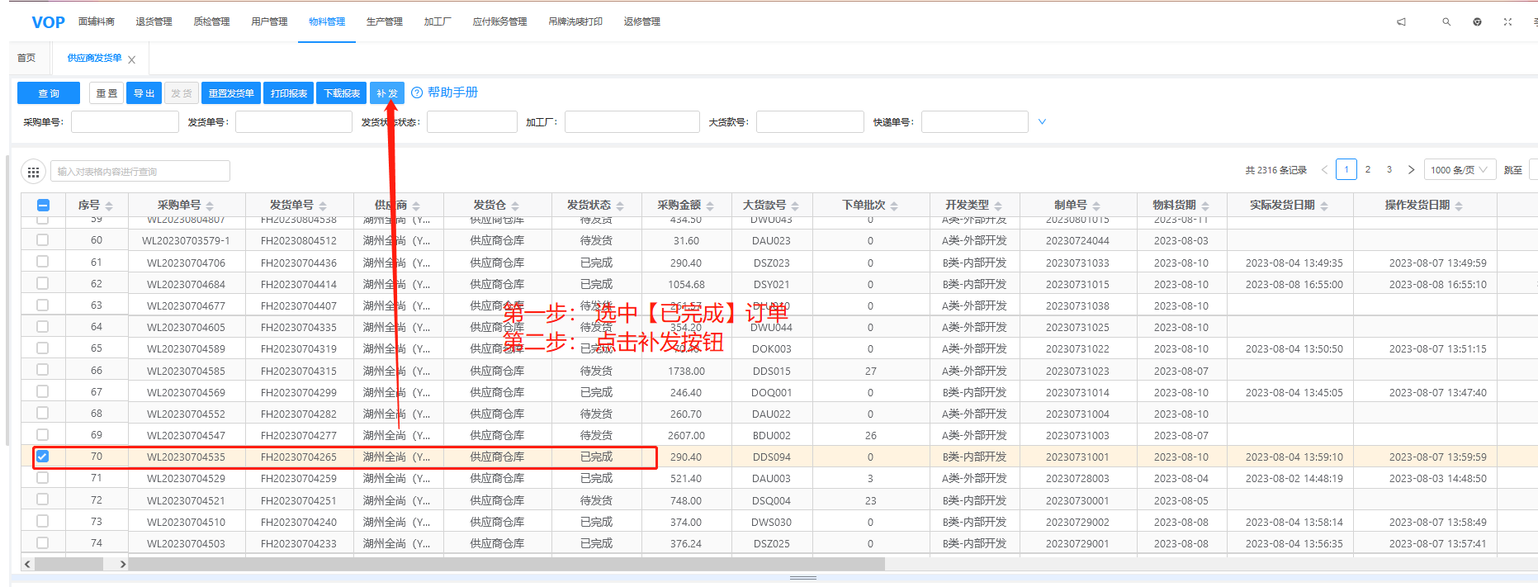The height and width of the screenshot is (587, 1538).
Task: Toggle fullscreen with the expand icon
Action: 1507,22
